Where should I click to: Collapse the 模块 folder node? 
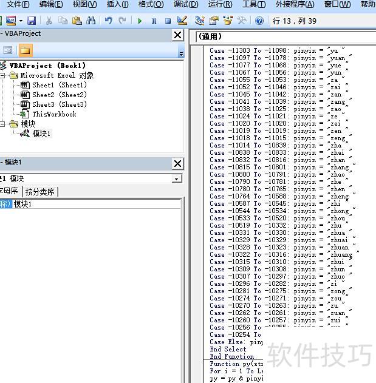click(x=3, y=124)
